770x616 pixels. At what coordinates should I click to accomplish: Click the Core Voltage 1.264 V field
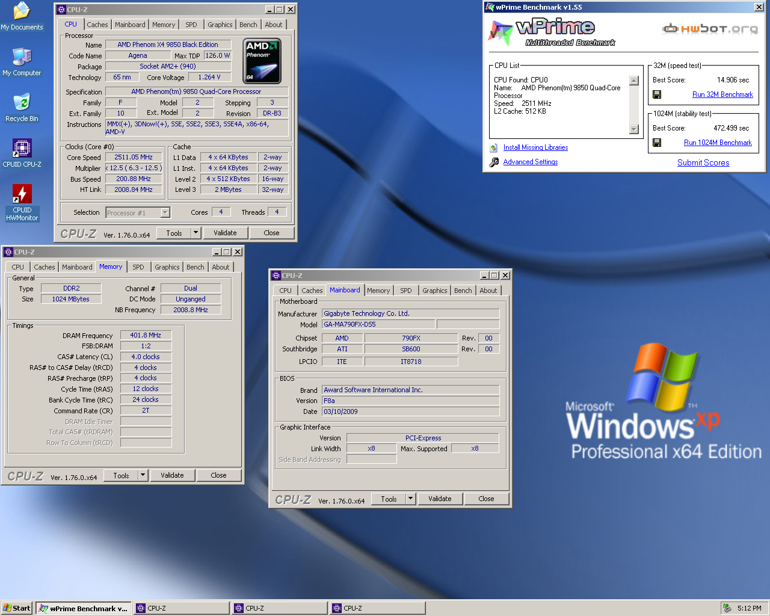[209, 77]
